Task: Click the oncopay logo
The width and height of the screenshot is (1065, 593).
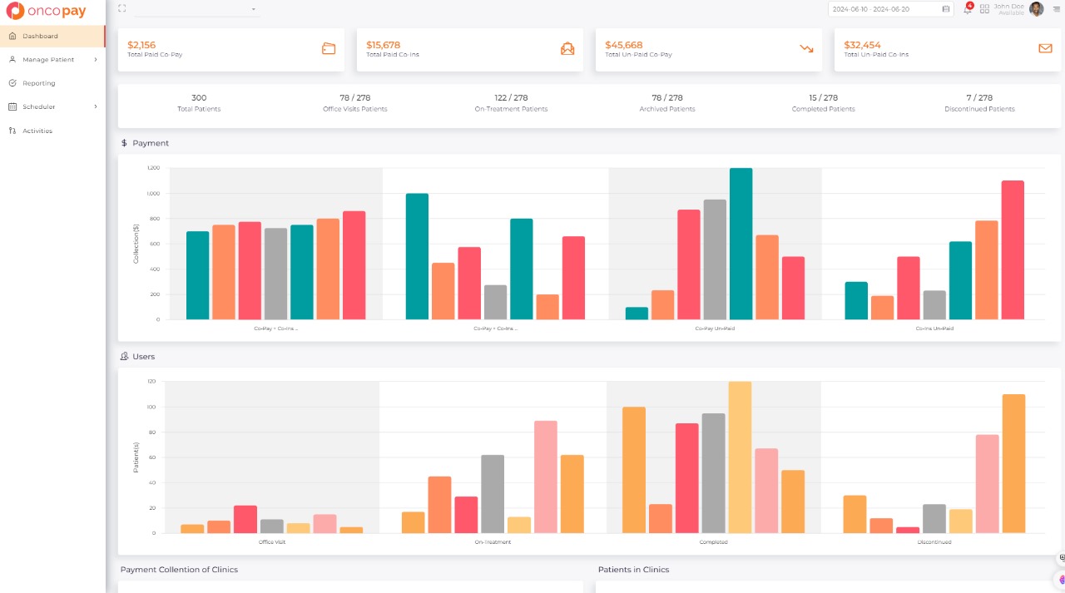Action: pos(47,12)
